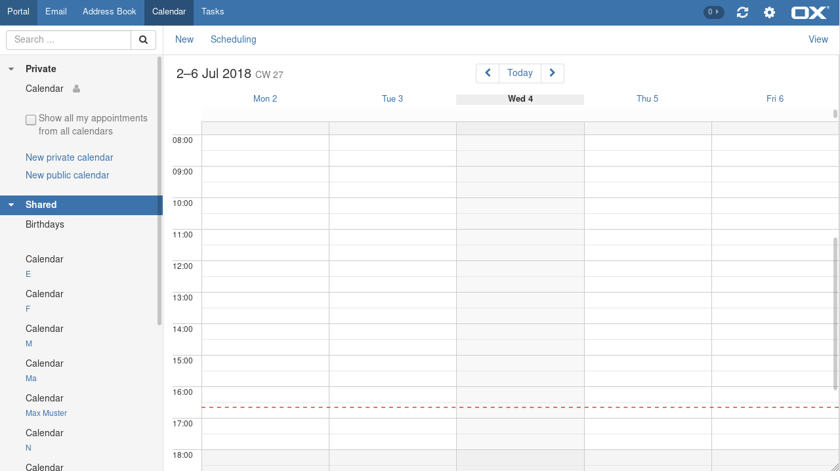840x471 pixels.
Task: Enable Show all my appointments checkbox
Action: tap(31, 120)
